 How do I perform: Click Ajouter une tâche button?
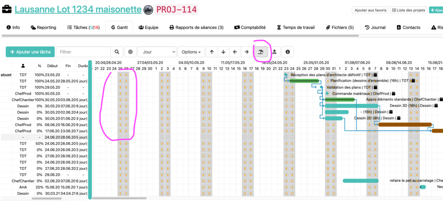(29, 52)
